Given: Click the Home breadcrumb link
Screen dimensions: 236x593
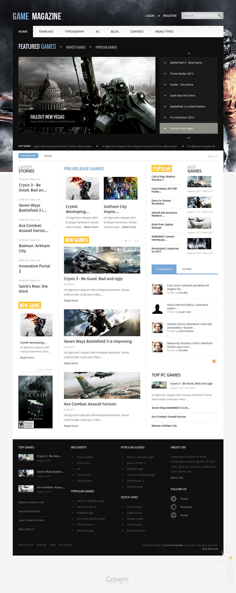Looking at the screenshot, I should click(48, 156).
